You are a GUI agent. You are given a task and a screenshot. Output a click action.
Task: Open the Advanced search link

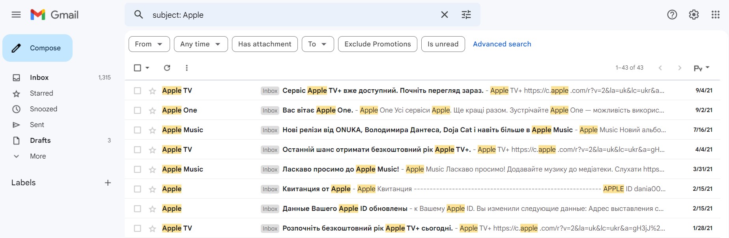tap(502, 44)
